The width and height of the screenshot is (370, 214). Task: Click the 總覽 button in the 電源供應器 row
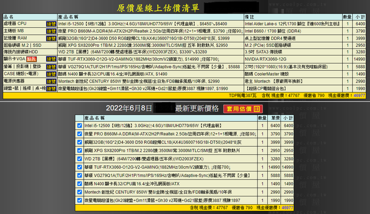(51, 82)
